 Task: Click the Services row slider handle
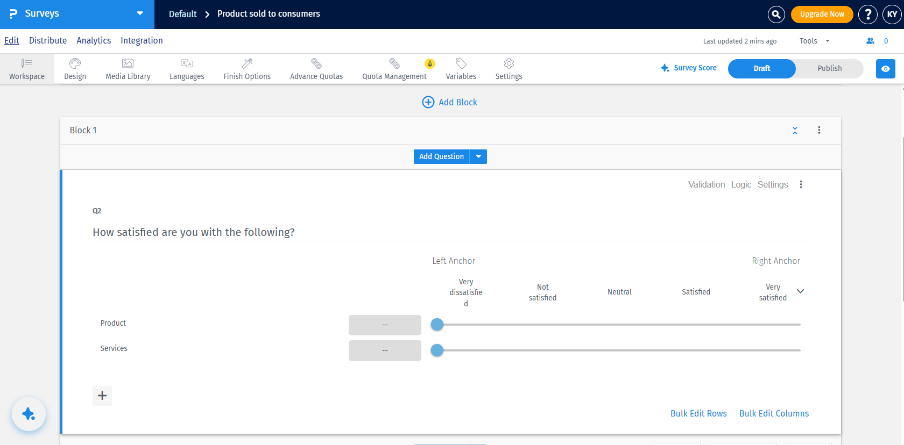coord(437,350)
